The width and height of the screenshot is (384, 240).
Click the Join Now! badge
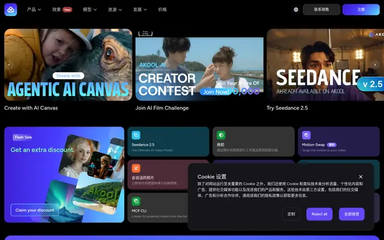[x=216, y=92]
